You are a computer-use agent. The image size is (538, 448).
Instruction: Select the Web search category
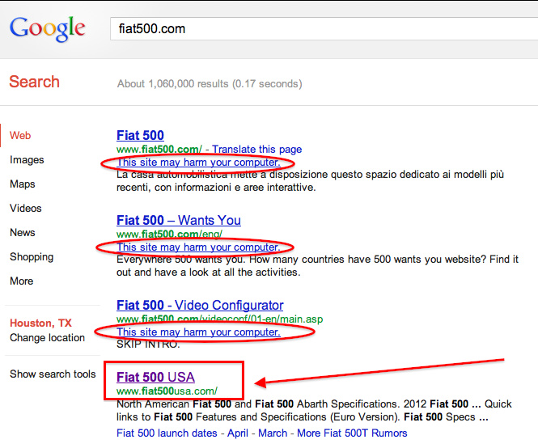tap(20, 136)
